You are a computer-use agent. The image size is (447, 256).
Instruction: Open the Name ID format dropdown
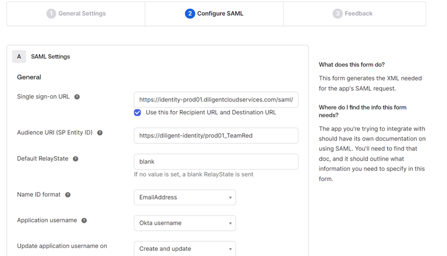click(185, 197)
